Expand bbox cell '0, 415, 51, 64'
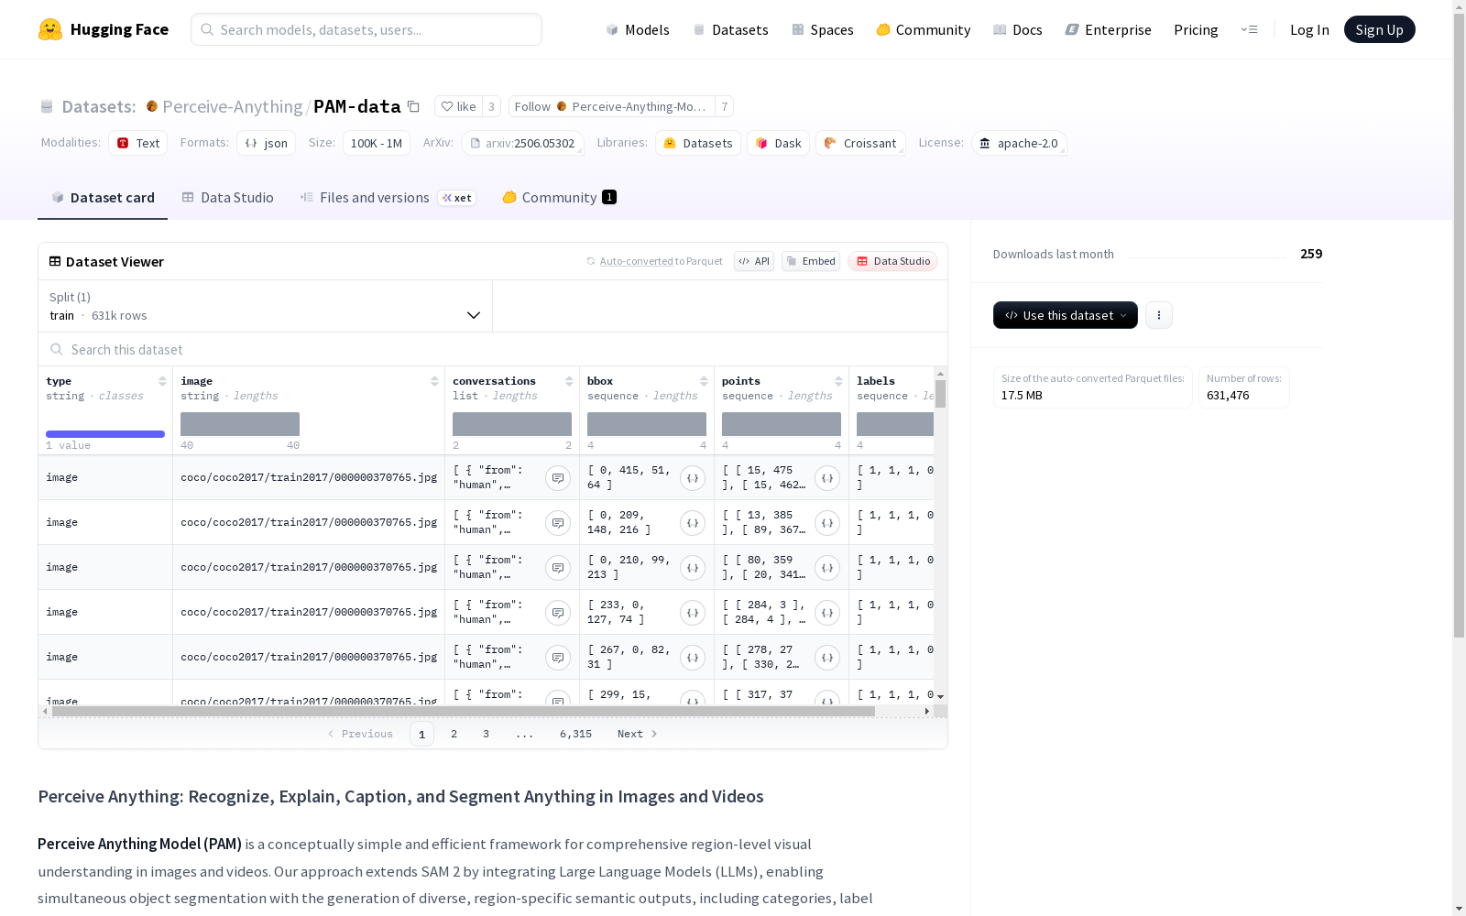Image resolution: width=1466 pixels, height=916 pixels. pos(693,478)
